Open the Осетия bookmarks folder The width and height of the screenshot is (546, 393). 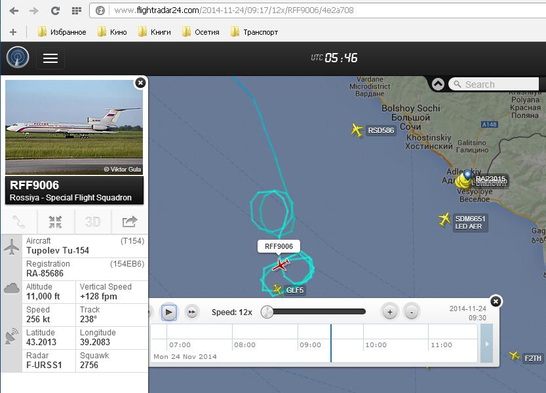coord(201,32)
